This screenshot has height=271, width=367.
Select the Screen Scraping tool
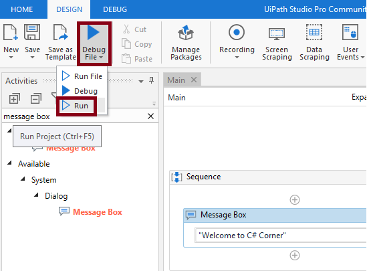277,42
